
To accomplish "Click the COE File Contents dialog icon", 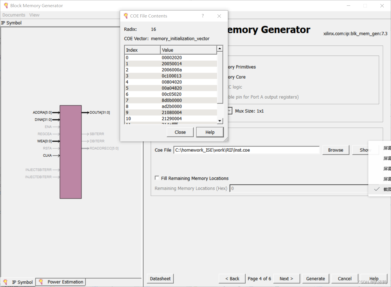I will (126, 16).
